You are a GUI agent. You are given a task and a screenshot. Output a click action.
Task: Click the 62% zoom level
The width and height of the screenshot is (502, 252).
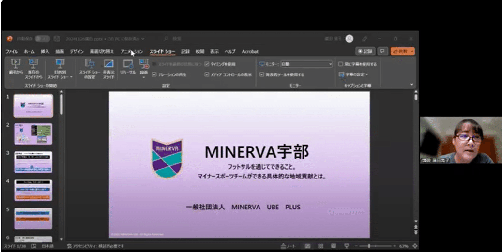click(404, 246)
